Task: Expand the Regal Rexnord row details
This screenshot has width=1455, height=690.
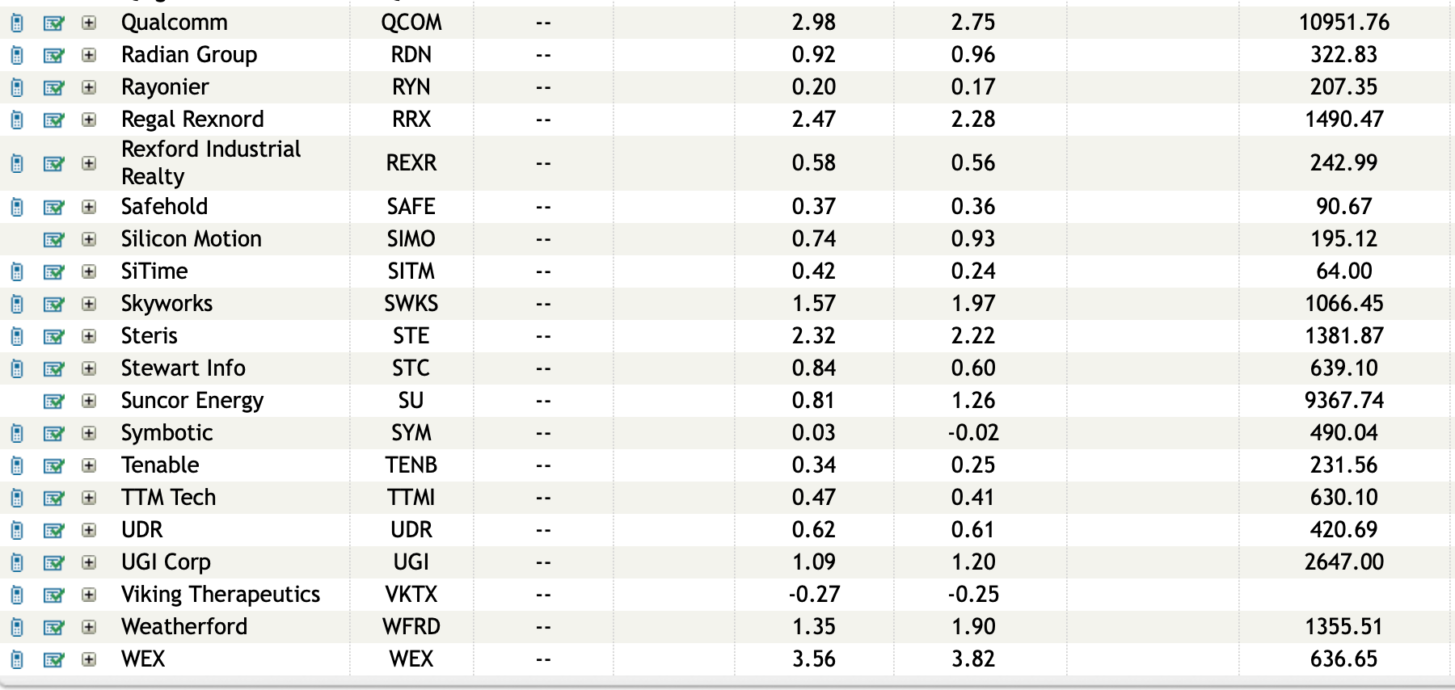Action: (x=89, y=120)
